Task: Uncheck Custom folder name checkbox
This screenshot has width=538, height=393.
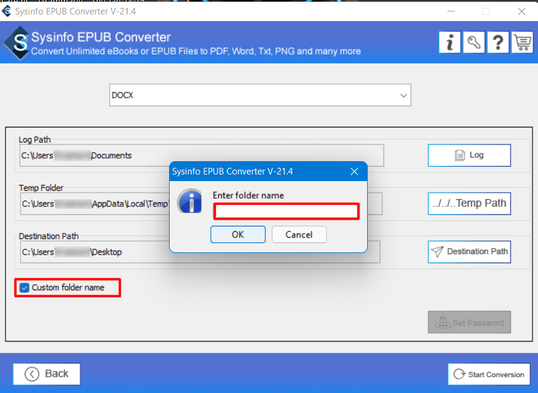Action: click(24, 287)
